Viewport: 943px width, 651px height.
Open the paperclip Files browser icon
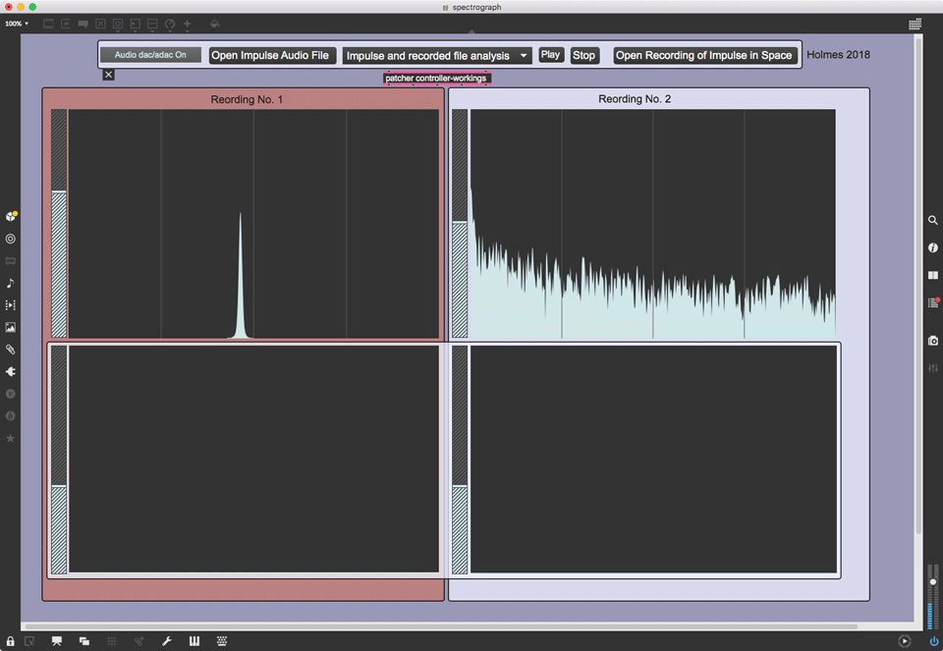click(10, 350)
